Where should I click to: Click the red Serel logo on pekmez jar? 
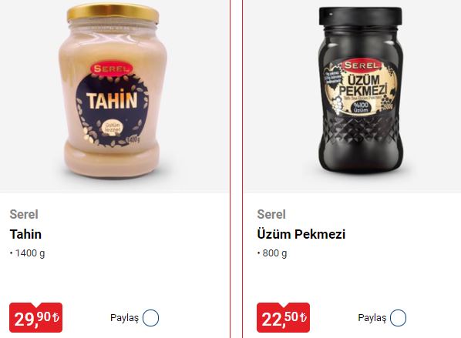click(x=362, y=65)
